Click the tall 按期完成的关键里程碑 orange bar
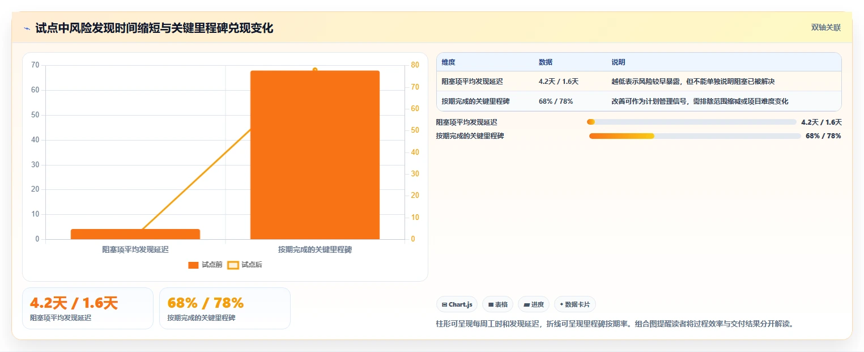 tap(315, 155)
